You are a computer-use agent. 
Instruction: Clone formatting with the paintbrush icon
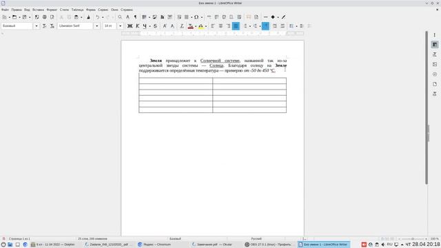coord(88,17)
